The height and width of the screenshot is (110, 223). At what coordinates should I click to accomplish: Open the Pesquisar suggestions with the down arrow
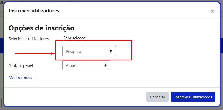111,51
